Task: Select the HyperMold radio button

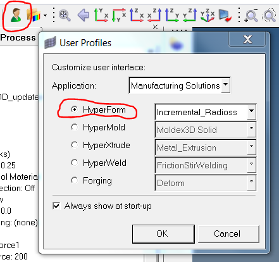Action: tap(75, 127)
